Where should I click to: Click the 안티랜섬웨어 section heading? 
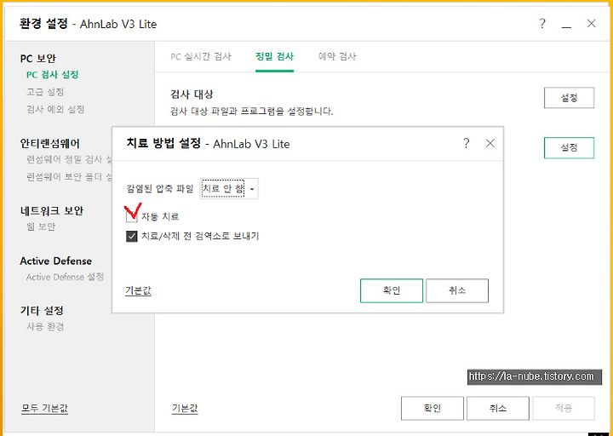49,144
